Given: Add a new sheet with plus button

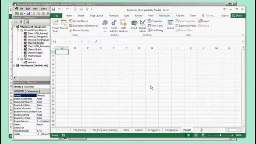Looking at the screenshot, I should coord(201,130).
